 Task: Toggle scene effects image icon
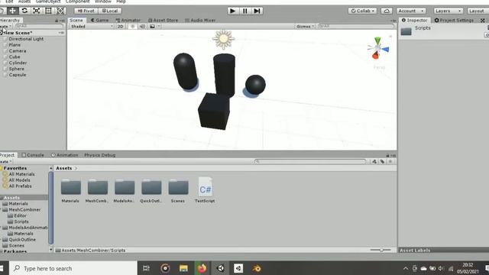click(x=152, y=26)
